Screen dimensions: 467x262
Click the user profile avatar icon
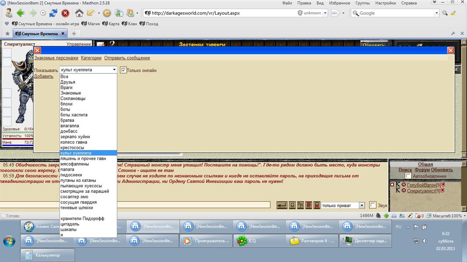coord(9,13)
